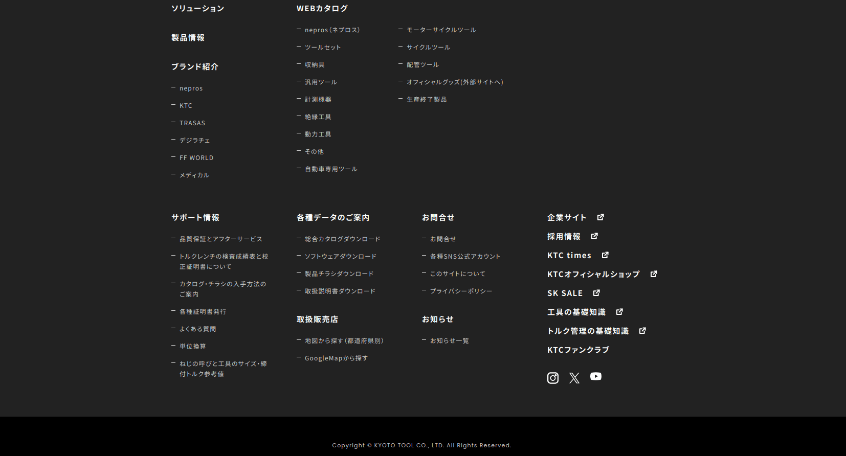Select モーターサイクルツール catalog link
846x456 pixels.
(x=441, y=30)
